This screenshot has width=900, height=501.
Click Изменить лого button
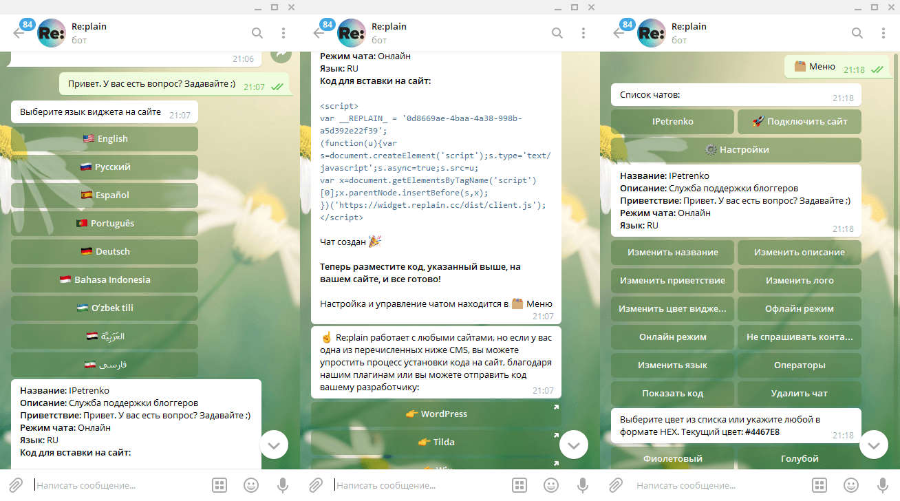click(x=800, y=280)
